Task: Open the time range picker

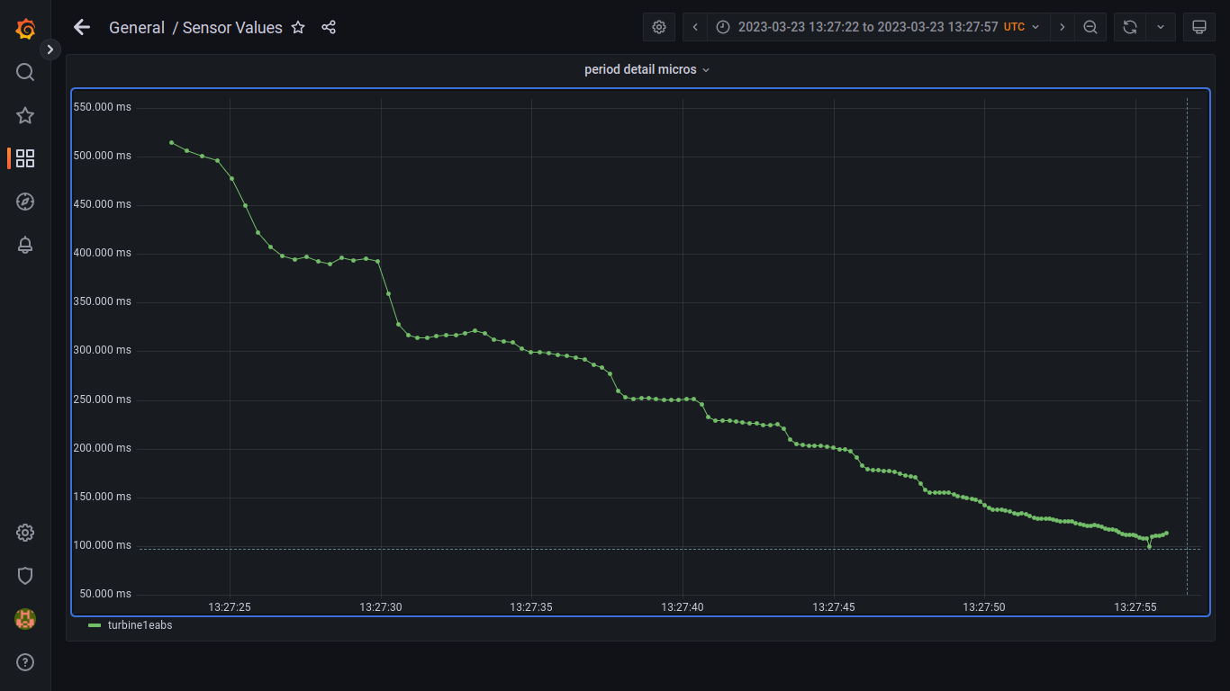Action: pos(878,27)
